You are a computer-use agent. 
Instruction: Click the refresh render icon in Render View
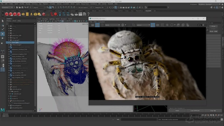(102, 25)
